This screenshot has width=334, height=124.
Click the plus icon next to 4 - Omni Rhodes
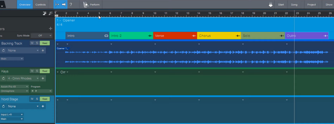[x=43, y=78]
